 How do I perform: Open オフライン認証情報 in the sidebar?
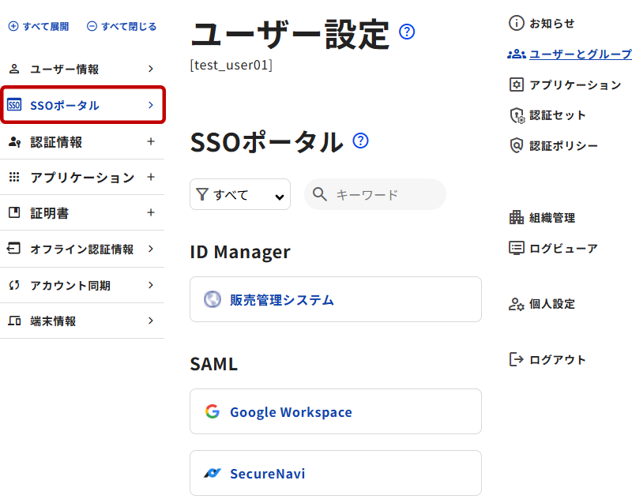[x=81, y=249]
